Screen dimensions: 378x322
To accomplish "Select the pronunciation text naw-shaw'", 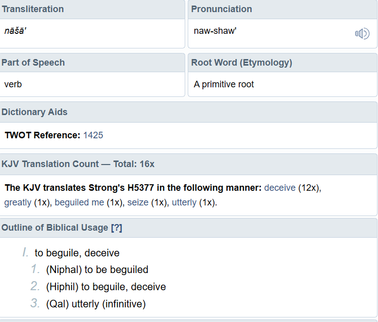I will tap(215, 31).
